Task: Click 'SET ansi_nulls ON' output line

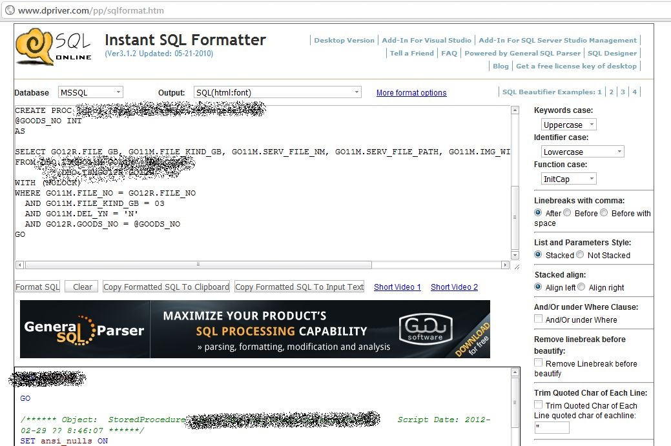Action: pos(64,441)
